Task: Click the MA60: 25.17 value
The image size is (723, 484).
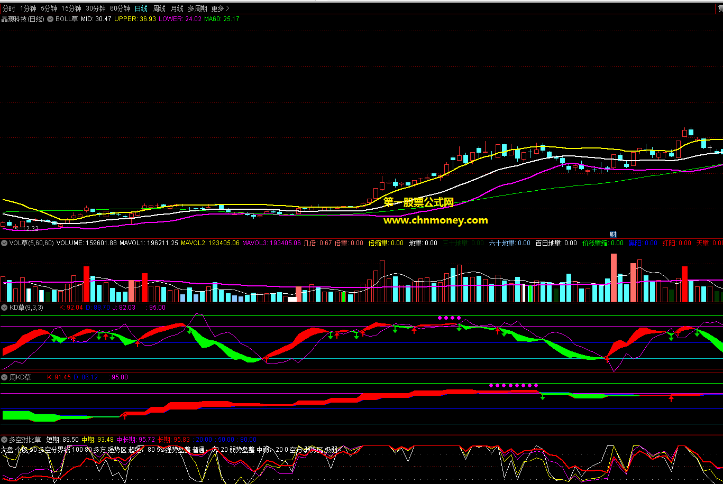Action: 222,19
